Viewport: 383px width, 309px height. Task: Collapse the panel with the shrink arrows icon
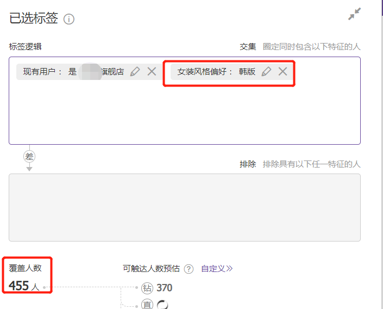pyautogui.click(x=354, y=14)
